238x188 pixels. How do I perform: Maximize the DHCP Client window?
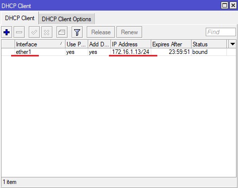225,6
